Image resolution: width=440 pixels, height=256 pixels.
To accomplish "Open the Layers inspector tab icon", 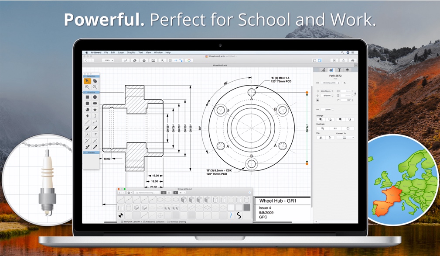I will click(x=347, y=70).
